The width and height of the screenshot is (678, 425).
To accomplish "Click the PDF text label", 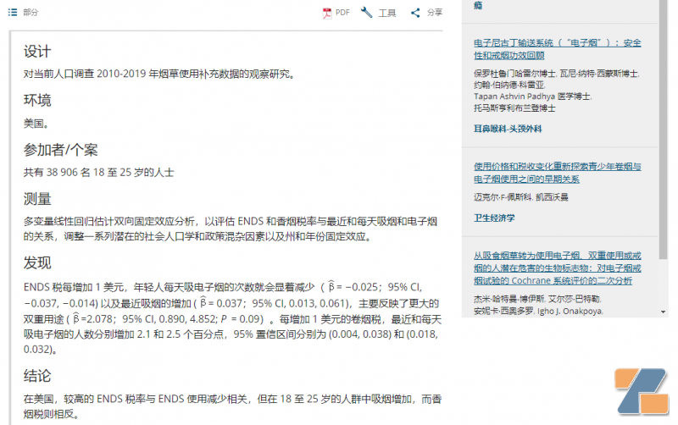I will pyautogui.click(x=342, y=13).
